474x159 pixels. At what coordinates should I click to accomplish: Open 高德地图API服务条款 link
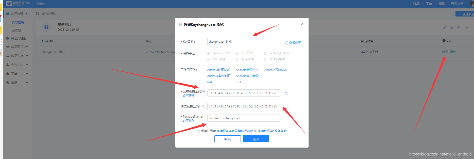point(272,131)
